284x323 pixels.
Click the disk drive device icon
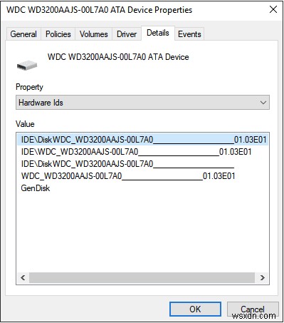(x=27, y=66)
